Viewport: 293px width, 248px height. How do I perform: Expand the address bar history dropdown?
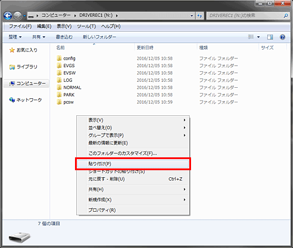[x=192, y=16]
